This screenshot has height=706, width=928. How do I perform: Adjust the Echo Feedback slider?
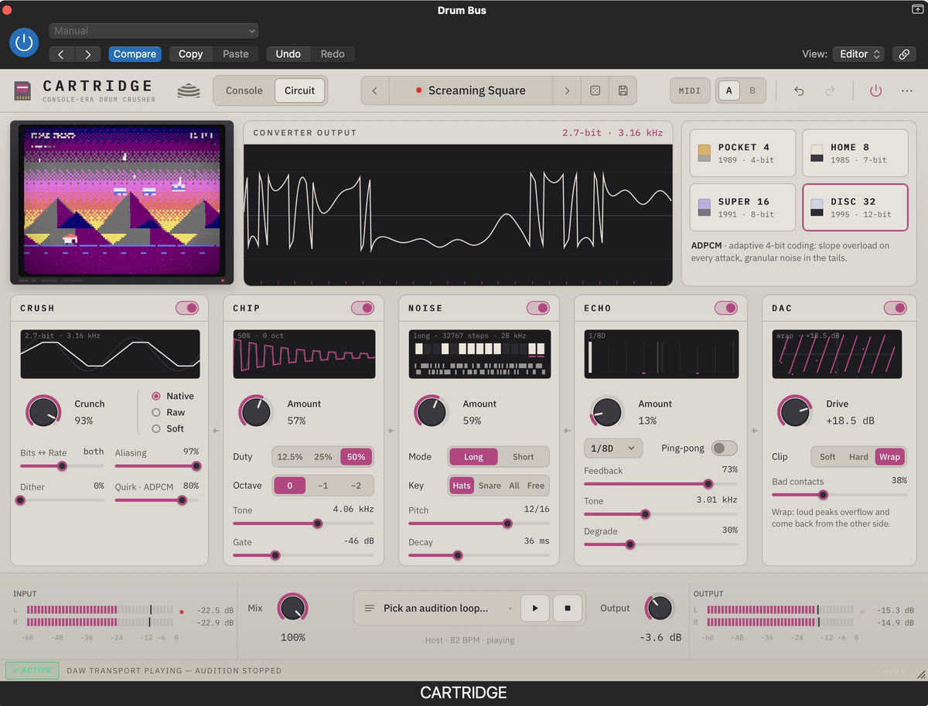coord(660,484)
